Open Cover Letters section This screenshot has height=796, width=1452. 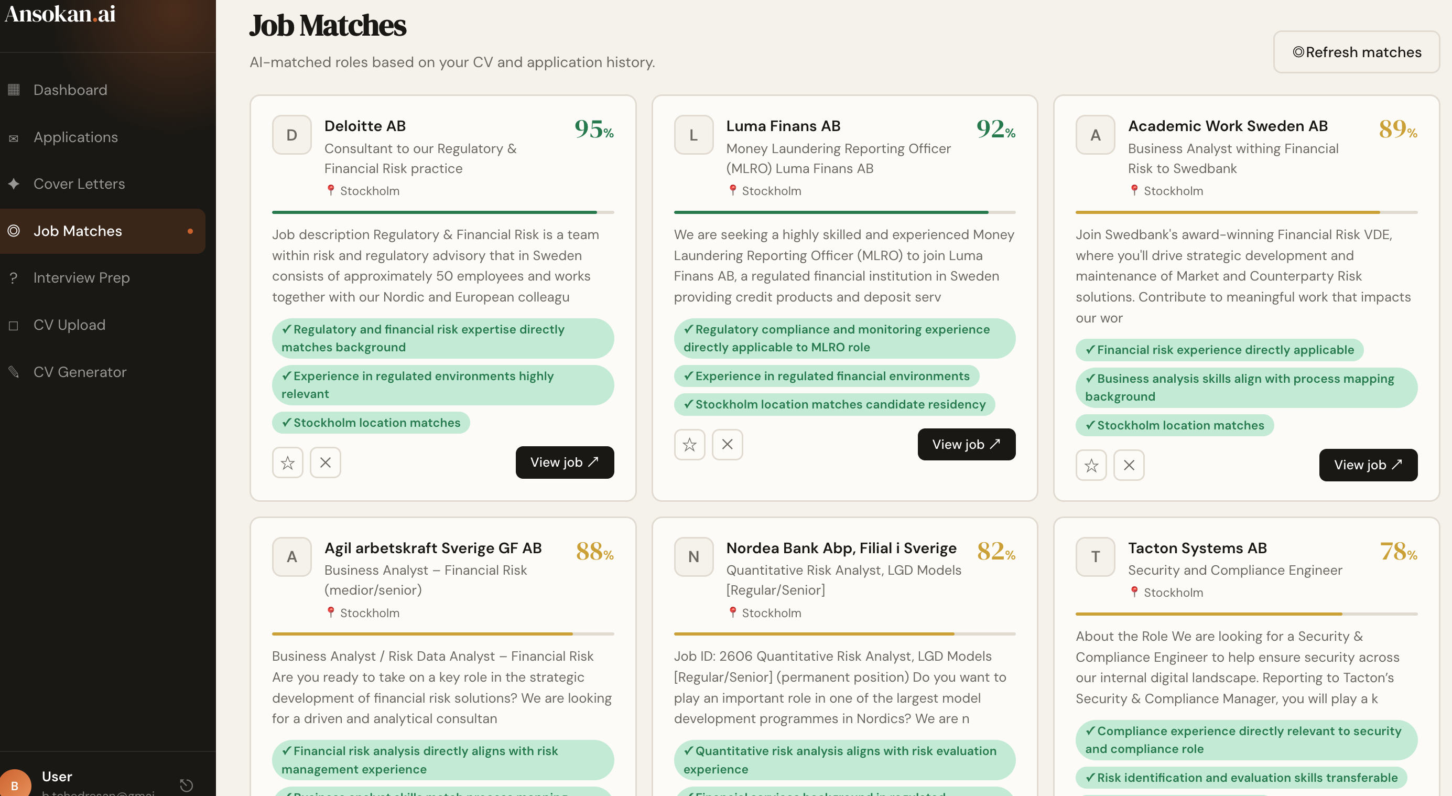click(x=79, y=184)
